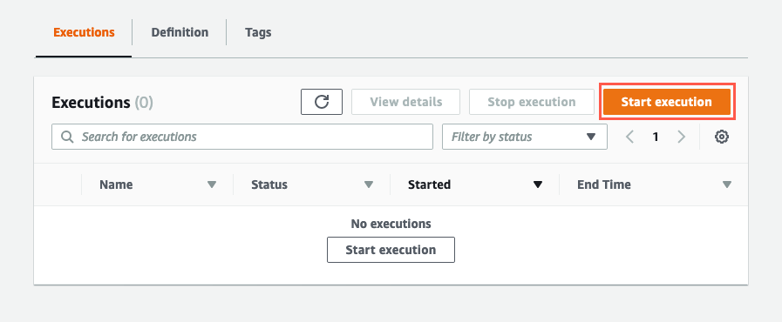The height and width of the screenshot is (322, 782).
Task: Click the refresh executions icon button
Action: tap(322, 102)
